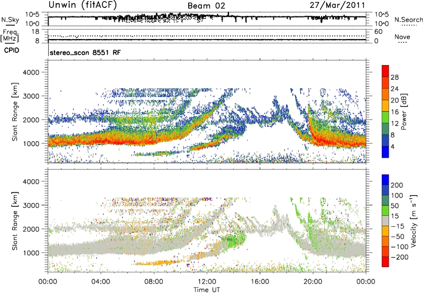Click the red power band near 21:00
Screen dimensions: 423x293
pyautogui.click(x=328, y=141)
